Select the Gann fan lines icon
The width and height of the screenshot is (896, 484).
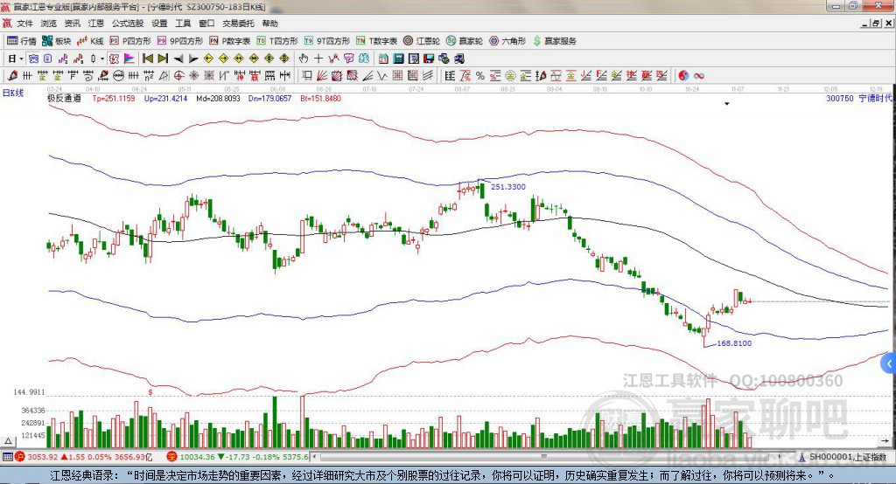[x=322, y=76]
